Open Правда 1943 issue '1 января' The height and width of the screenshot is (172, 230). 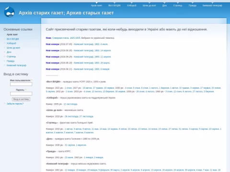coord(89,158)
